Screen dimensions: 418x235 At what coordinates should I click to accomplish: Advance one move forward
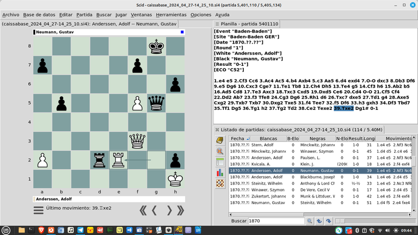pos(169,211)
